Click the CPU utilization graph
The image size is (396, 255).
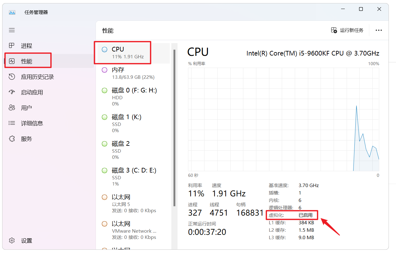tap(283, 119)
